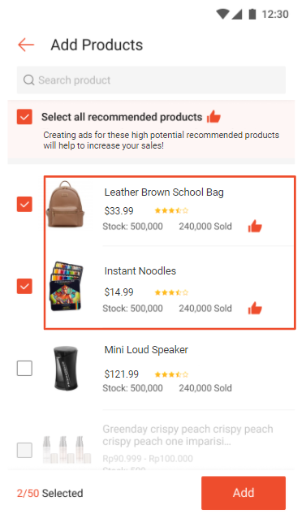Viewport: 306px width, 523px height.
Task: Uncheck the Instant Noodles checkbox
Action: 24,286
